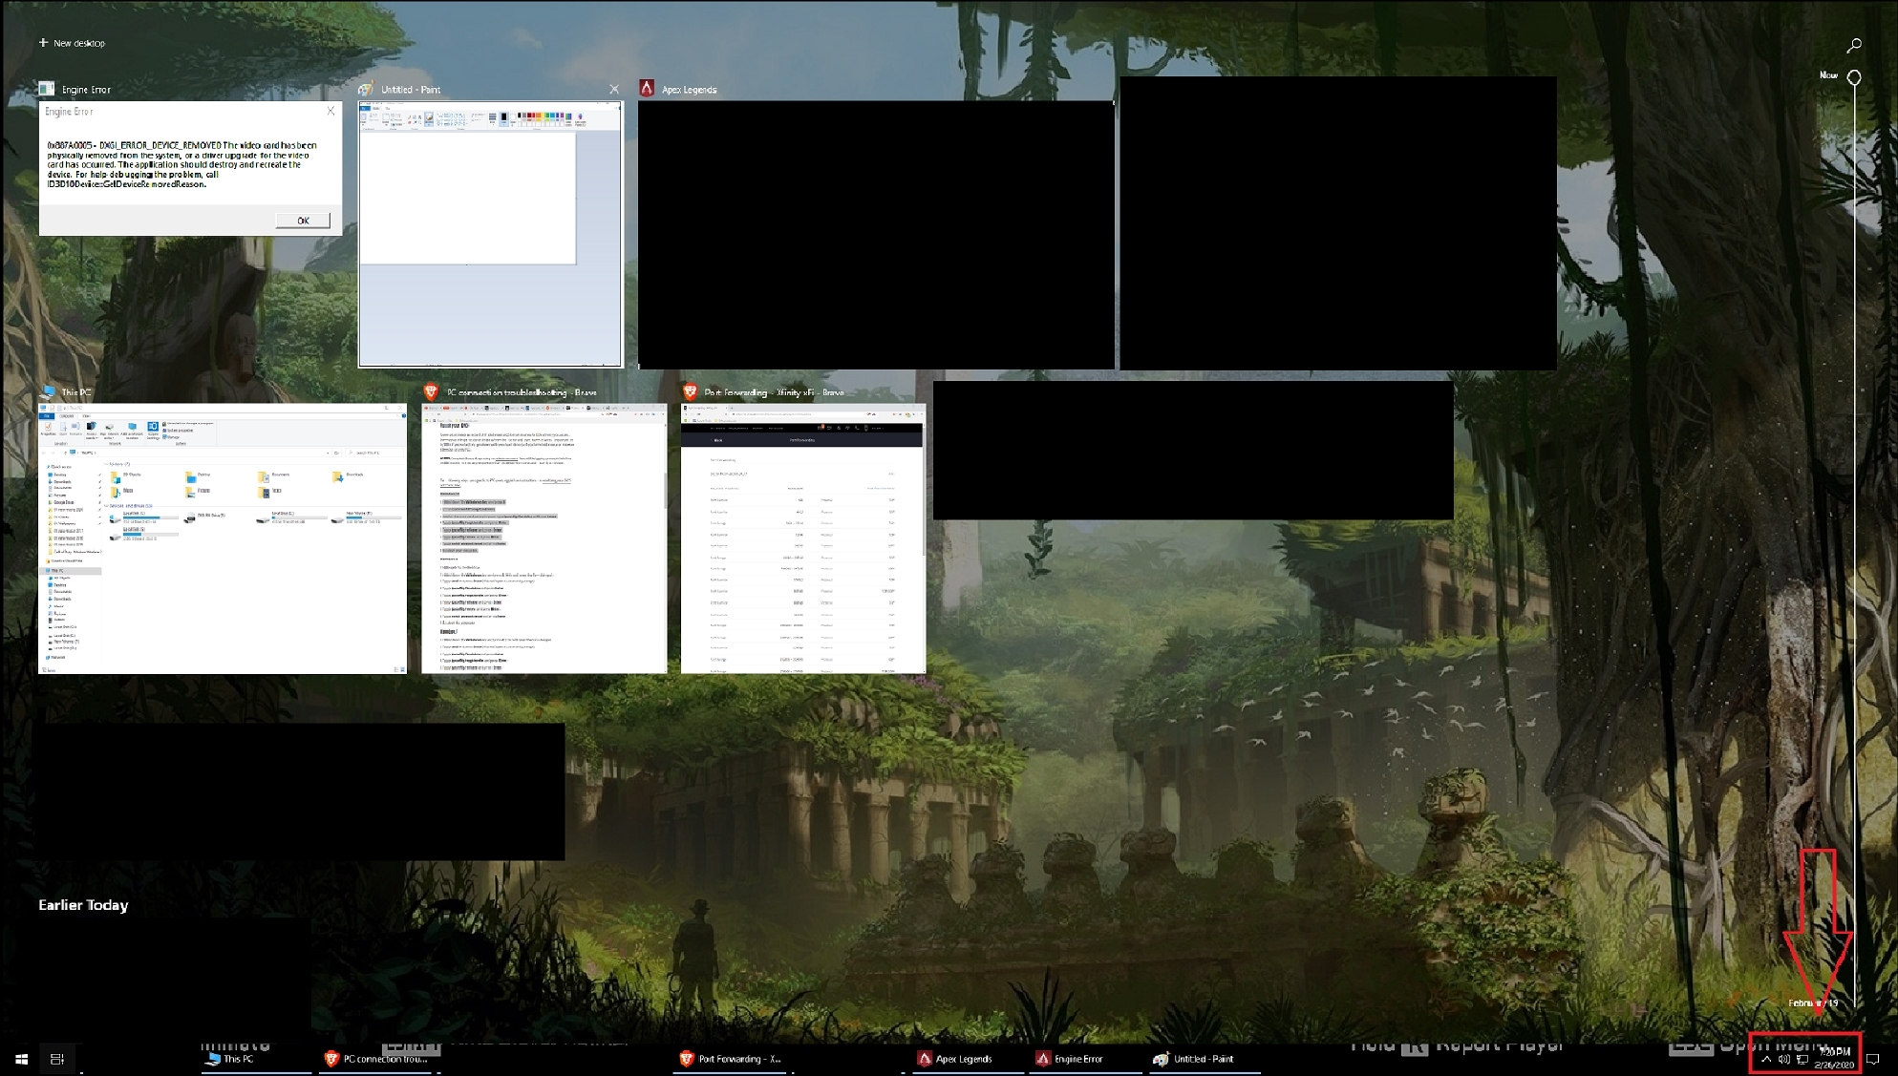Open the volume control tray icon
The image size is (1898, 1076).
[x=1783, y=1059]
